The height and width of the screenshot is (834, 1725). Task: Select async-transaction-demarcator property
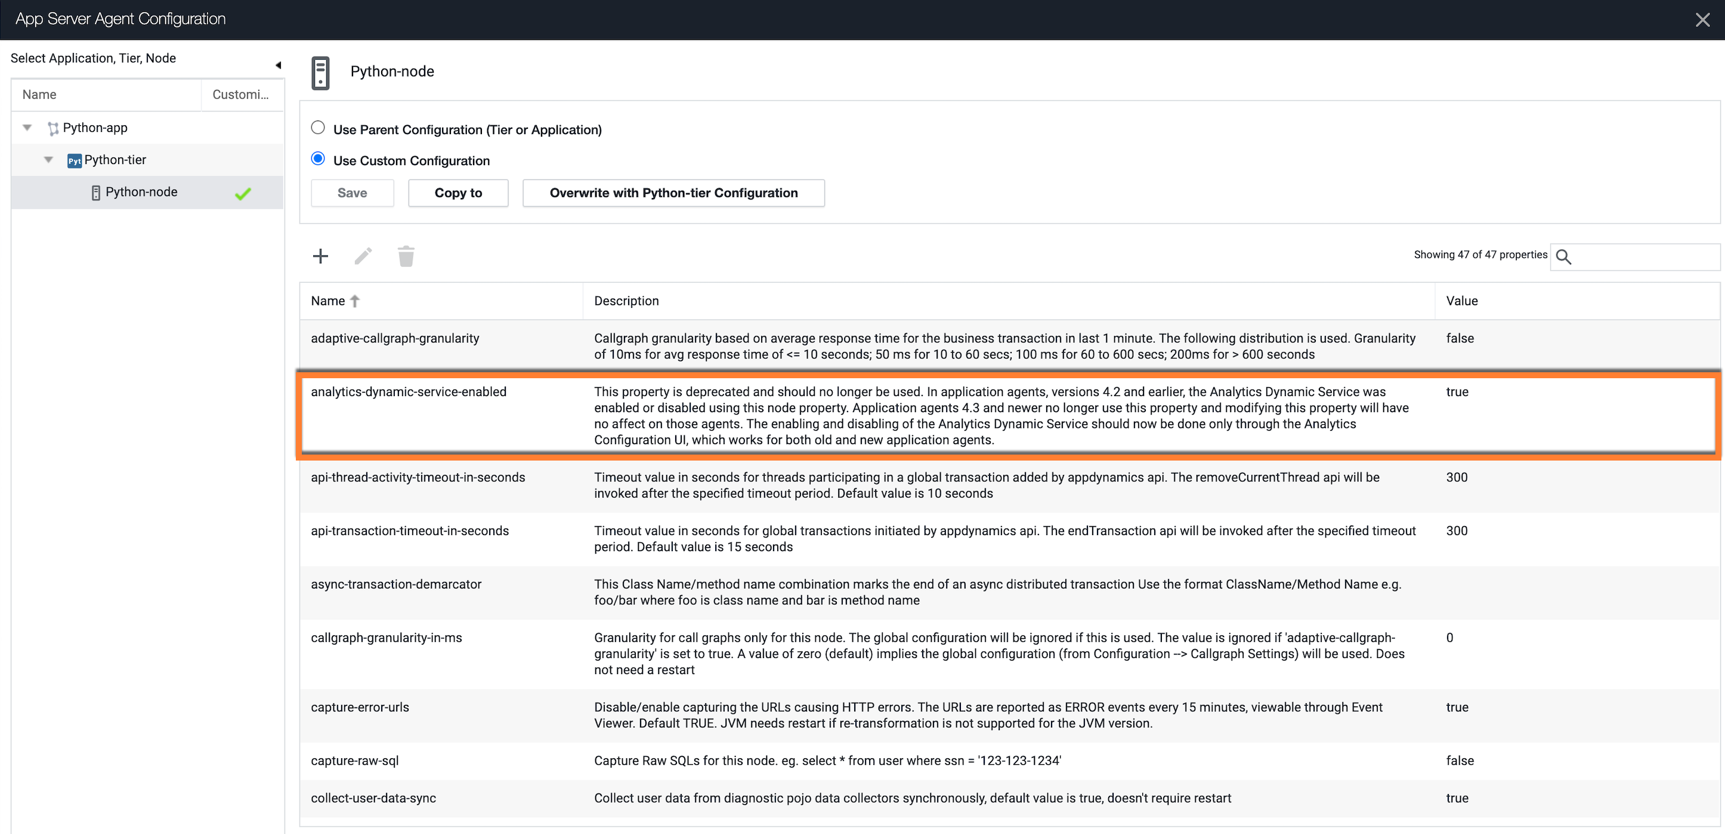coord(395,585)
